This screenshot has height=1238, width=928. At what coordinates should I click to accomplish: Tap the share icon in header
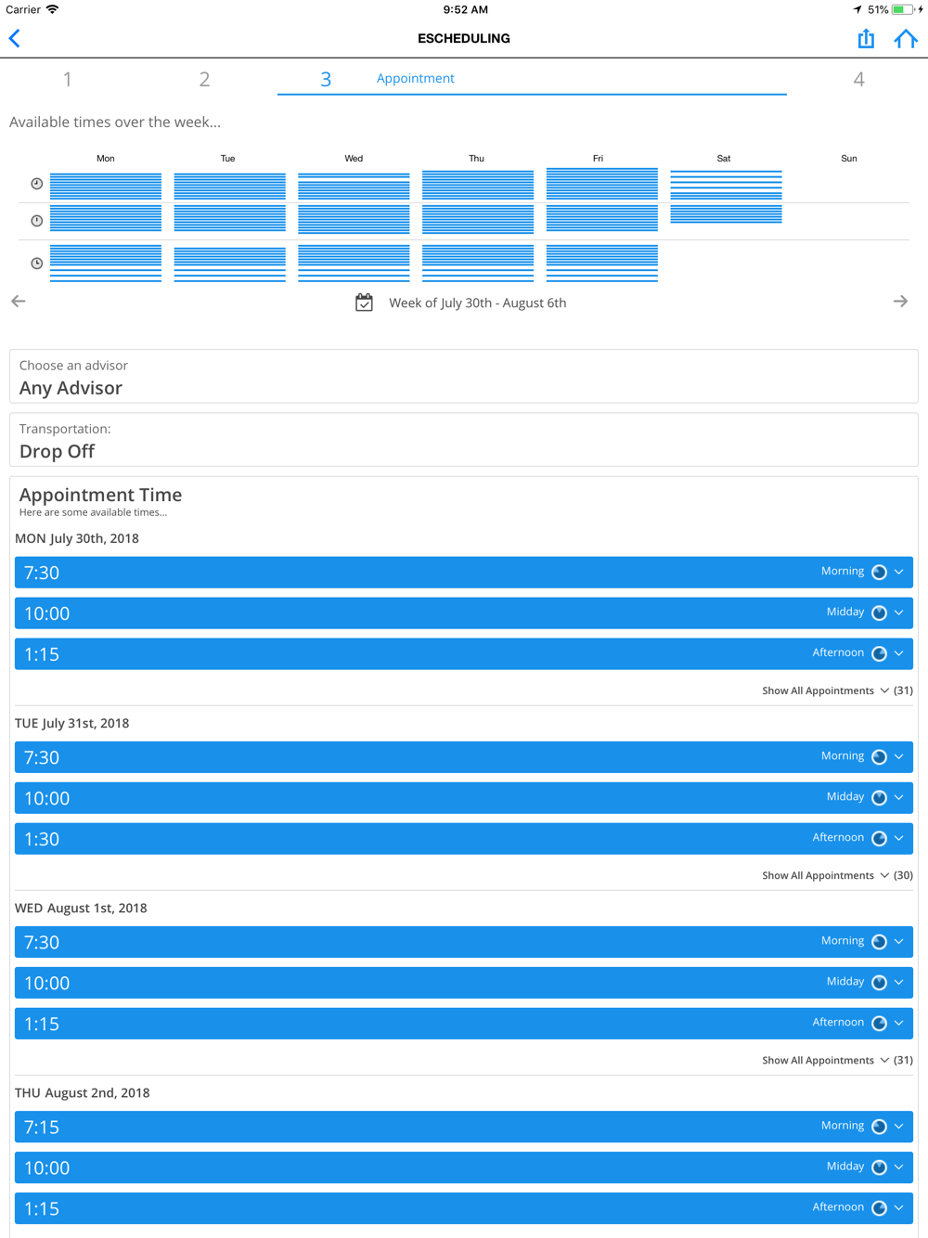coord(866,39)
